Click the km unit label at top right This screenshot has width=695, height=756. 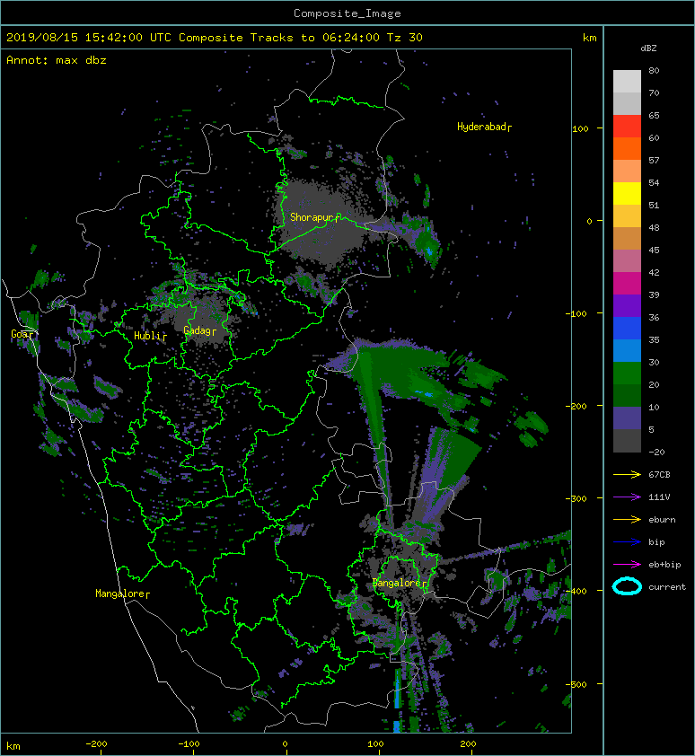pyautogui.click(x=589, y=38)
